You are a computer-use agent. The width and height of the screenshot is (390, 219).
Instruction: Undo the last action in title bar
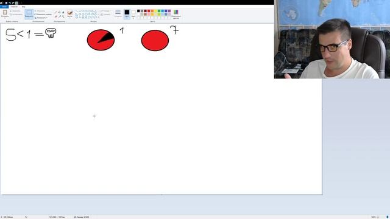click(10, 3)
